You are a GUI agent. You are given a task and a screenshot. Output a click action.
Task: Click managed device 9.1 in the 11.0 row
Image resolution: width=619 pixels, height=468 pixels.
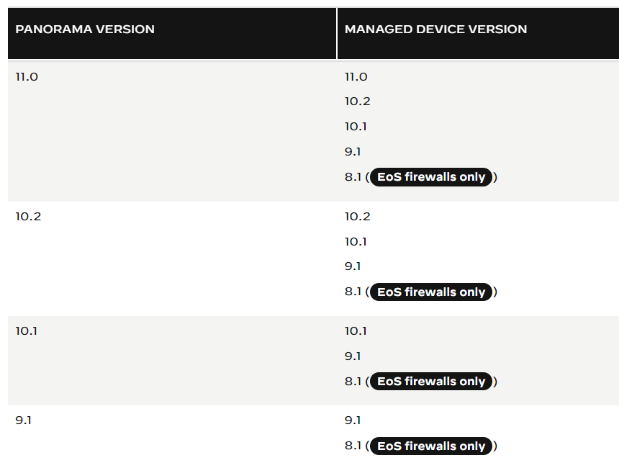click(x=353, y=152)
